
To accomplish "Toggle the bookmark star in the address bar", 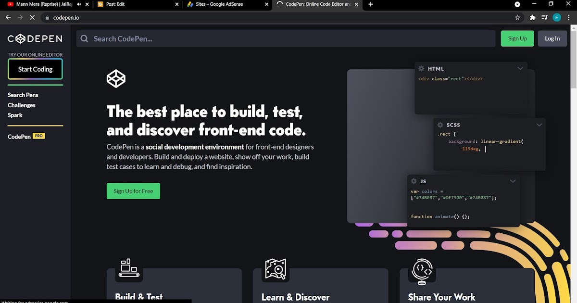I will coord(517,17).
